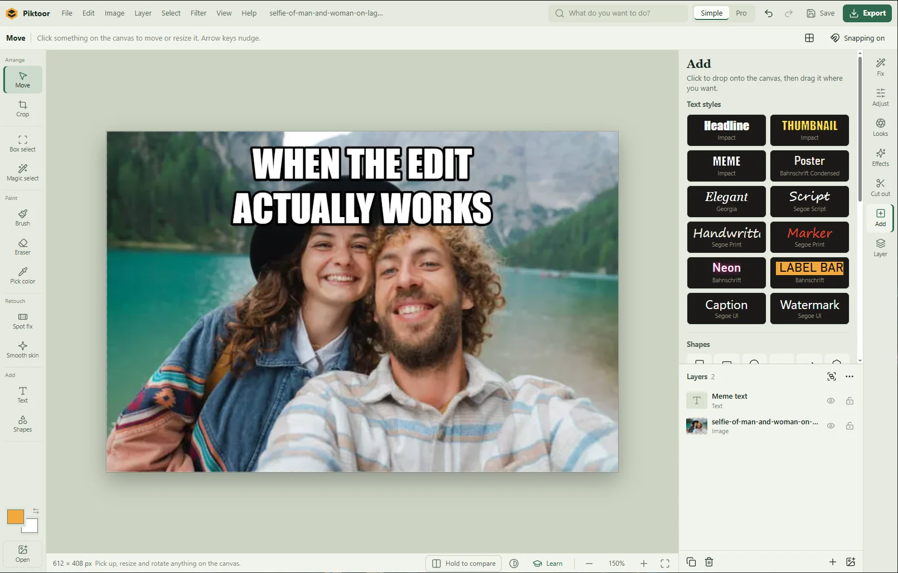This screenshot has width=898, height=573.
Task: Lock the selfie image layer
Action: [x=850, y=426]
